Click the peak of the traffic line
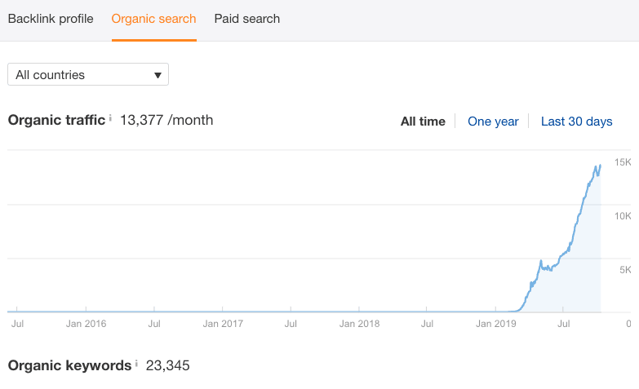 [x=600, y=166]
